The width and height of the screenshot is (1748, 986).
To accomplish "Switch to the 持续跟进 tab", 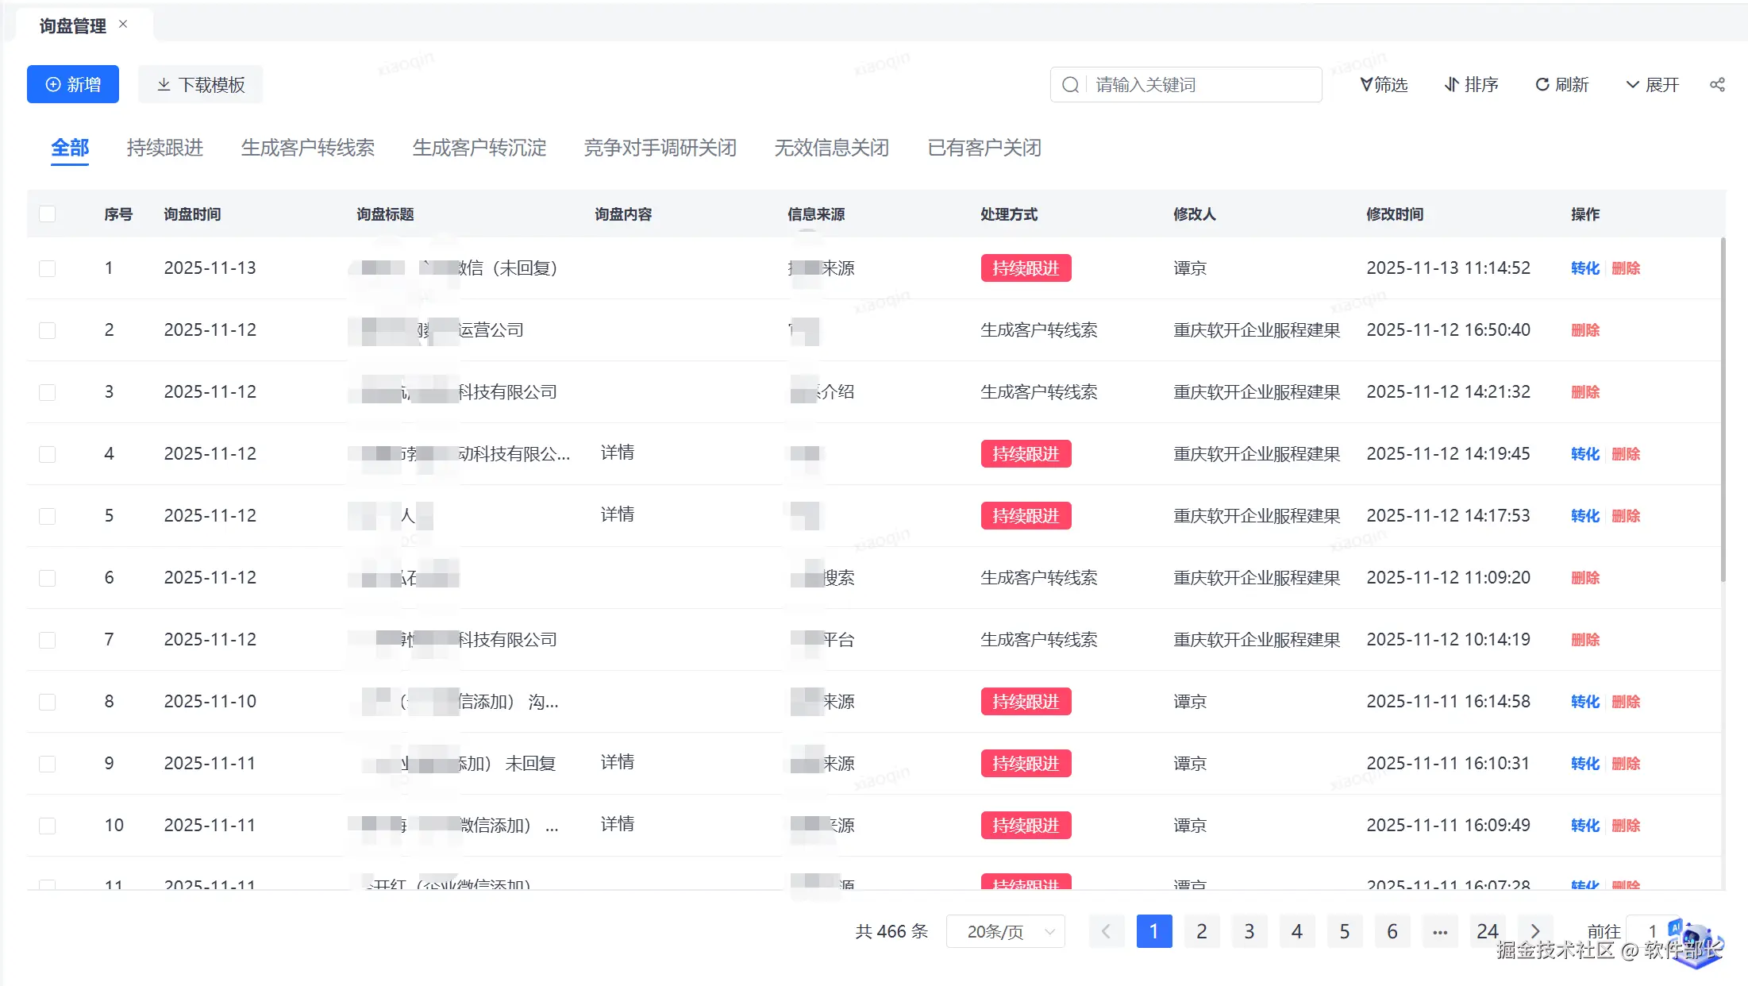I will tap(165, 148).
